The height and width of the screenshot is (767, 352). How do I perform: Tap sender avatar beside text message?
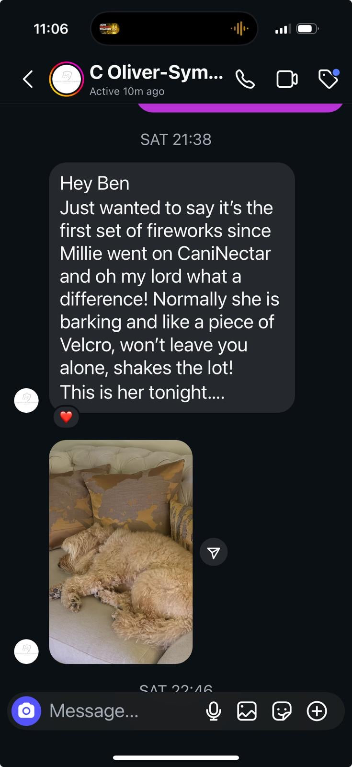coord(26,400)
